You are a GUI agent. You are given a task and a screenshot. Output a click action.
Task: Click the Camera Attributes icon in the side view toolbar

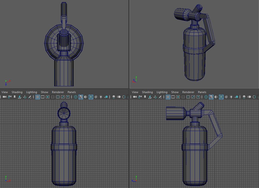[x=140, y=97]
